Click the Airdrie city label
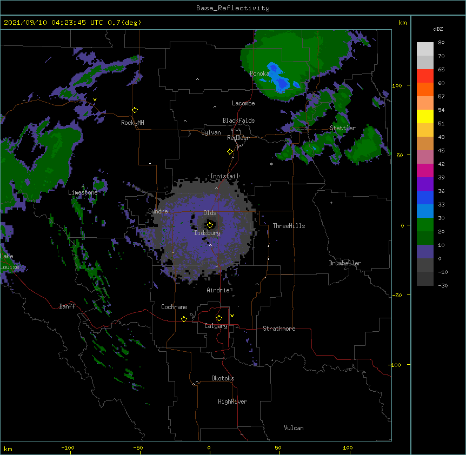Image resolution: width=466 pixels, height=455 pixels. 218,290
